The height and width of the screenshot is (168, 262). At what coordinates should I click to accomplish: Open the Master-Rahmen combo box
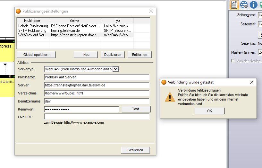[260, 52]
